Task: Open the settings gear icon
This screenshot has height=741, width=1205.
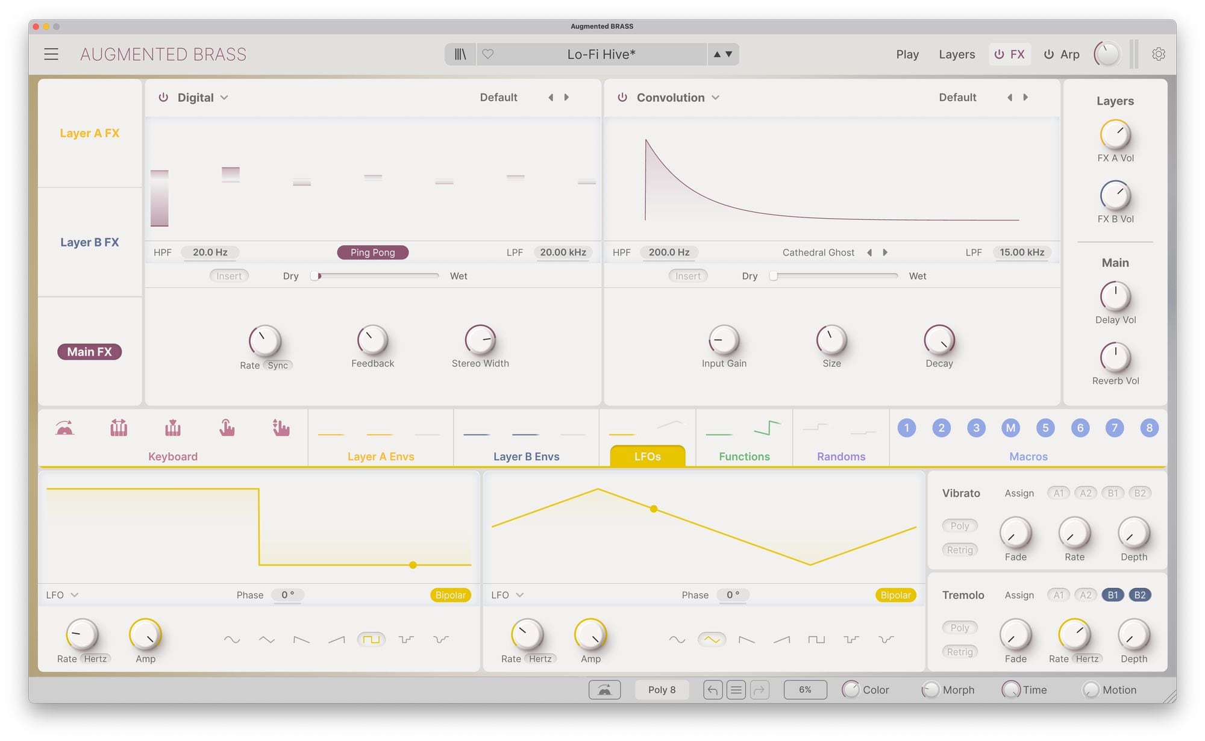Action: [x=1158, y=54]
